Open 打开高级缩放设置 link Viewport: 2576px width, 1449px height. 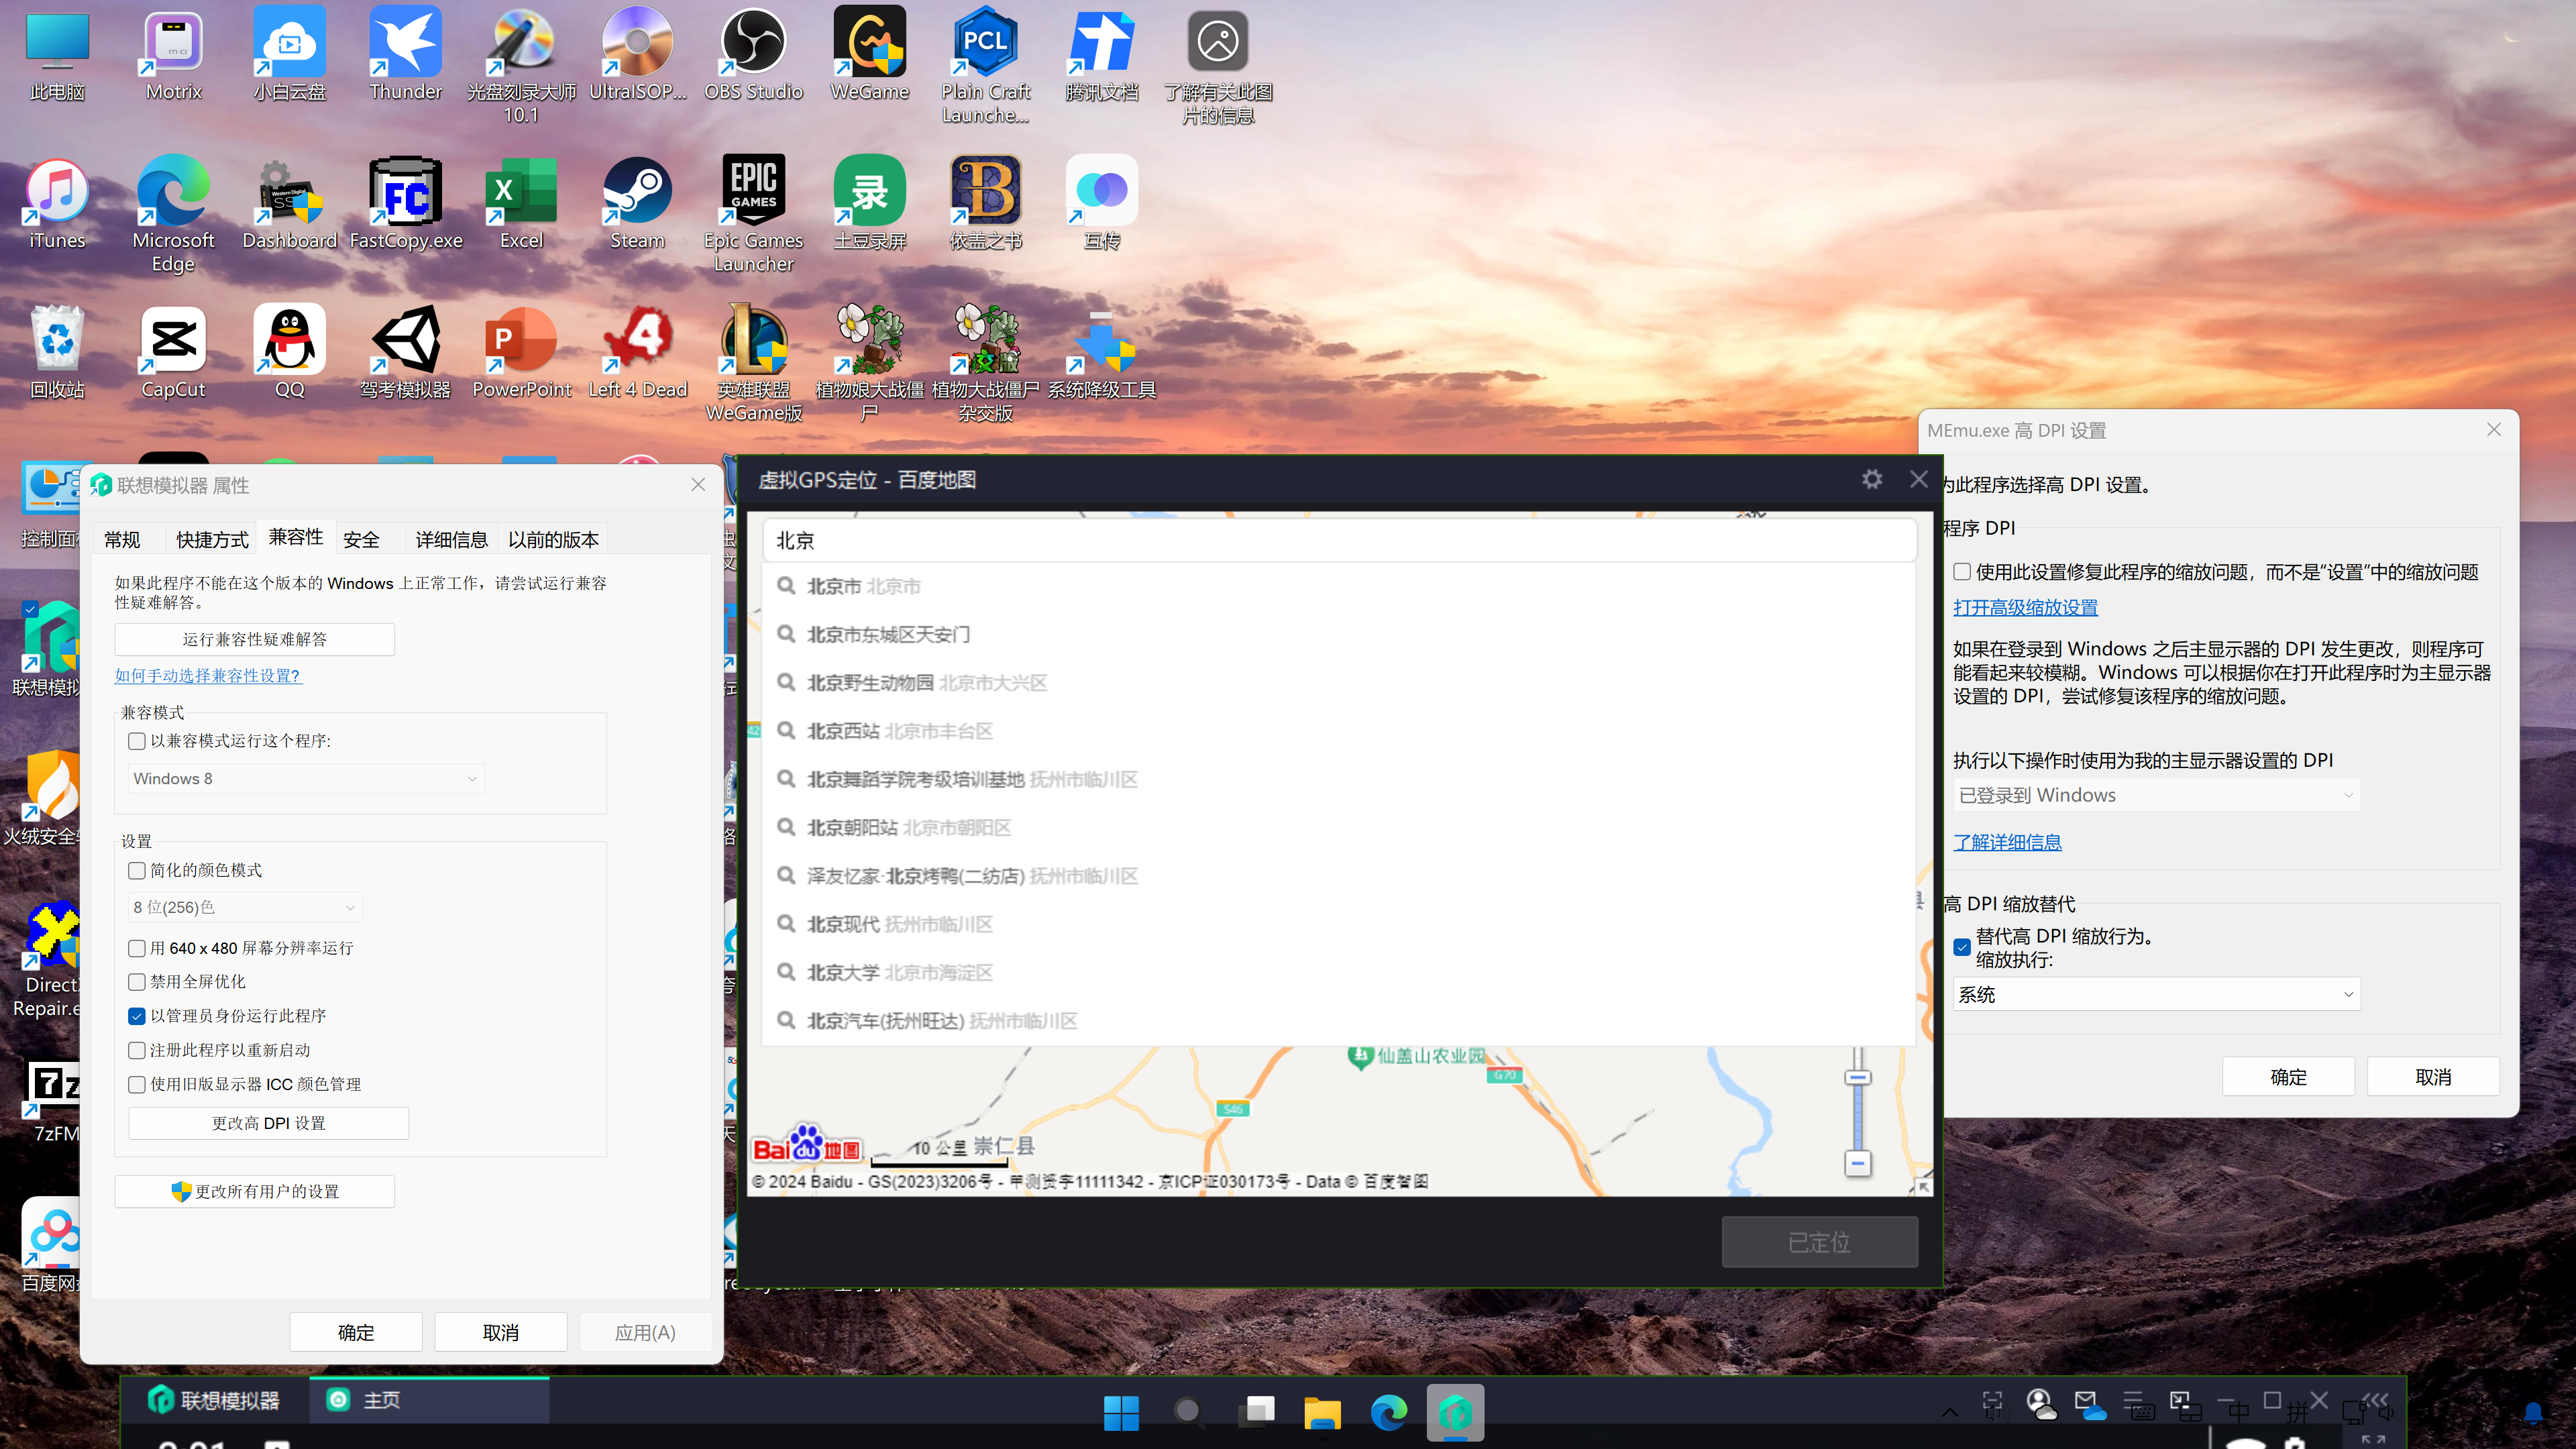2025,607
